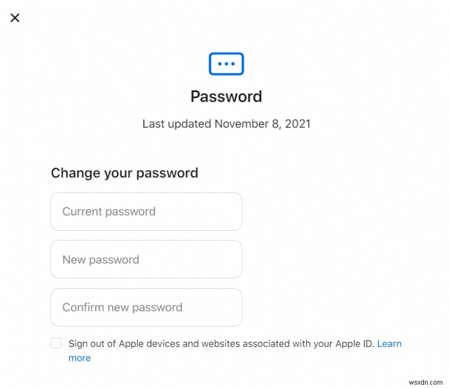Toggle the Apple devices sign-out checkbox off
The height and width of the screenshot is (388, 449).
[56, 343]
